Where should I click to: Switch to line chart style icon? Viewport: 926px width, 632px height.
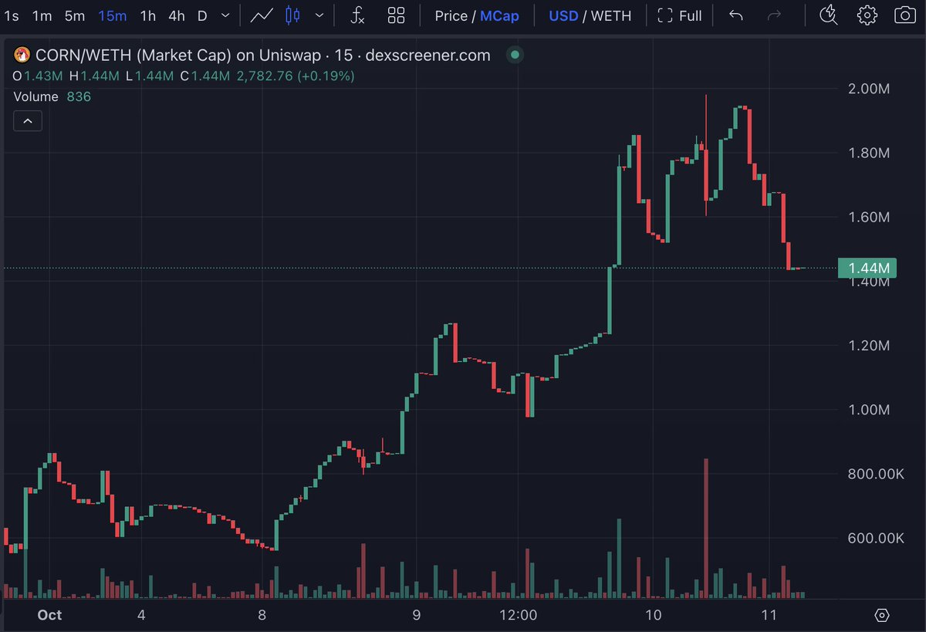(x=262, y=15)
